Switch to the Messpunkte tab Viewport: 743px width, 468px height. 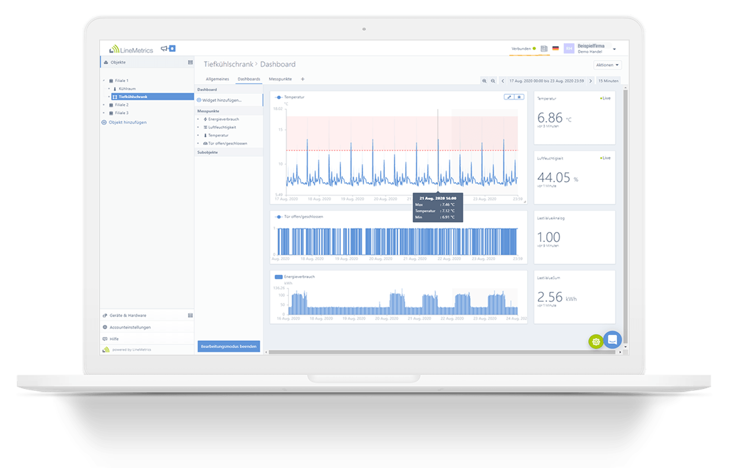tap(280, 79)
